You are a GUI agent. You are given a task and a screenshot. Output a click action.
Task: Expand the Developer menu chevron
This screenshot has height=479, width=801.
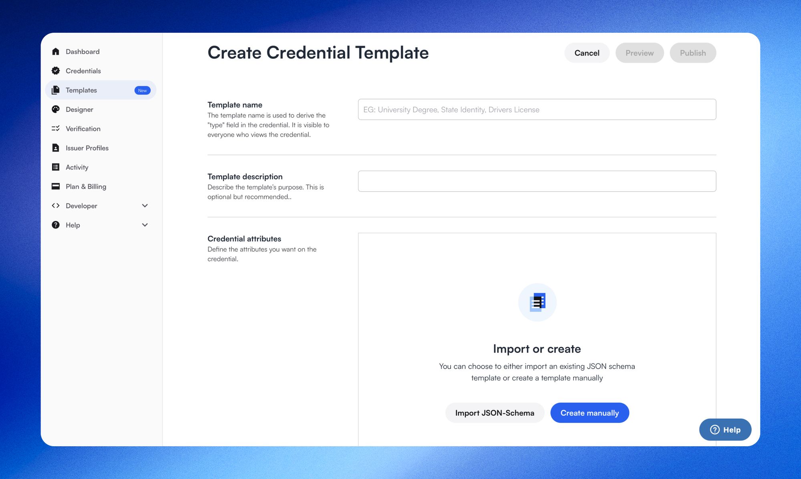pos(145,206)
